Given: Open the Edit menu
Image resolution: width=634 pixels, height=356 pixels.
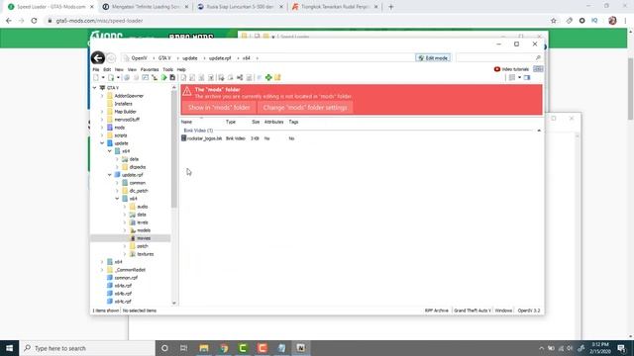Looking at the screenshot, I should [107, 70].
